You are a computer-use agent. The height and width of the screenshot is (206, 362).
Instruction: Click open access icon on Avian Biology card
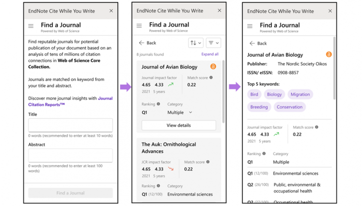(x=213, y=66)
